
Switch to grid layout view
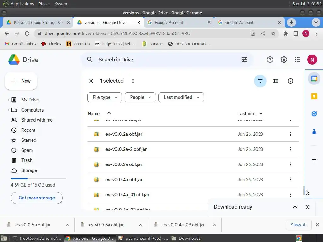pyautogui.click(x=275, y=81)
